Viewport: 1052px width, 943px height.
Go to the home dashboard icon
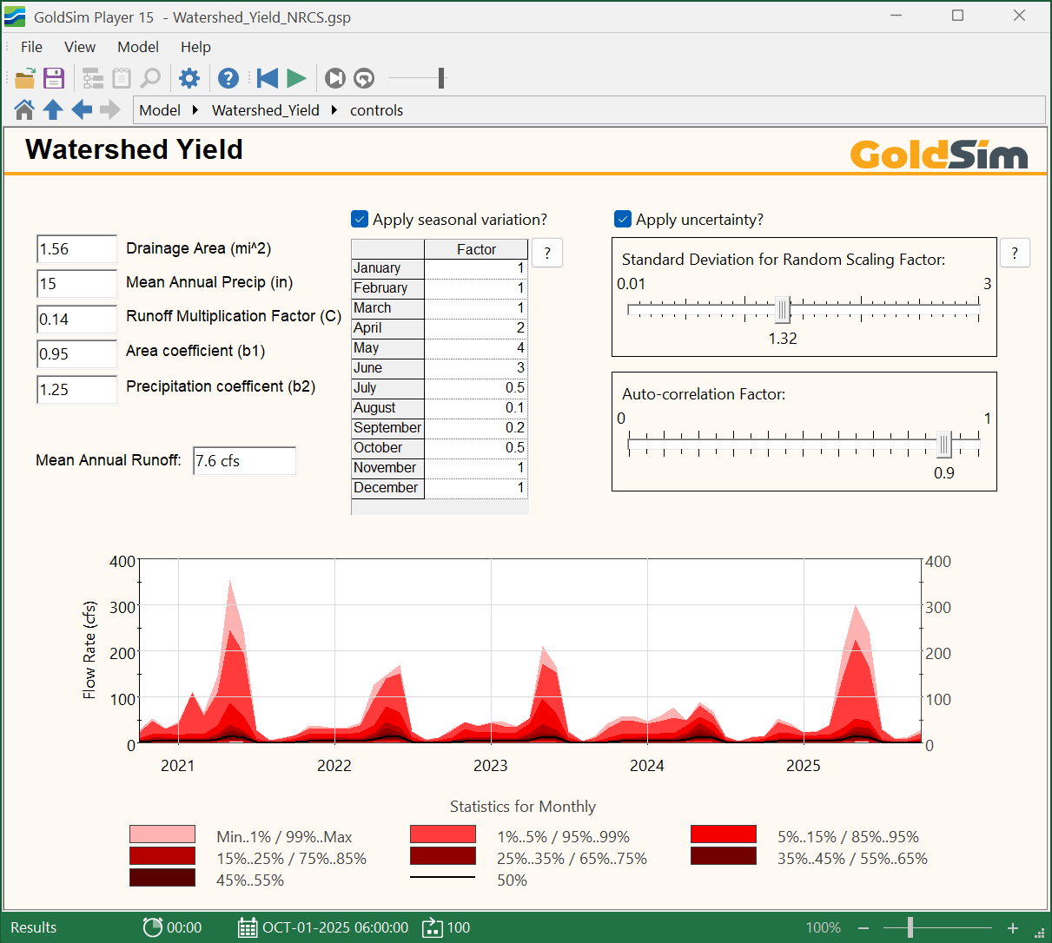click(24, 109)
